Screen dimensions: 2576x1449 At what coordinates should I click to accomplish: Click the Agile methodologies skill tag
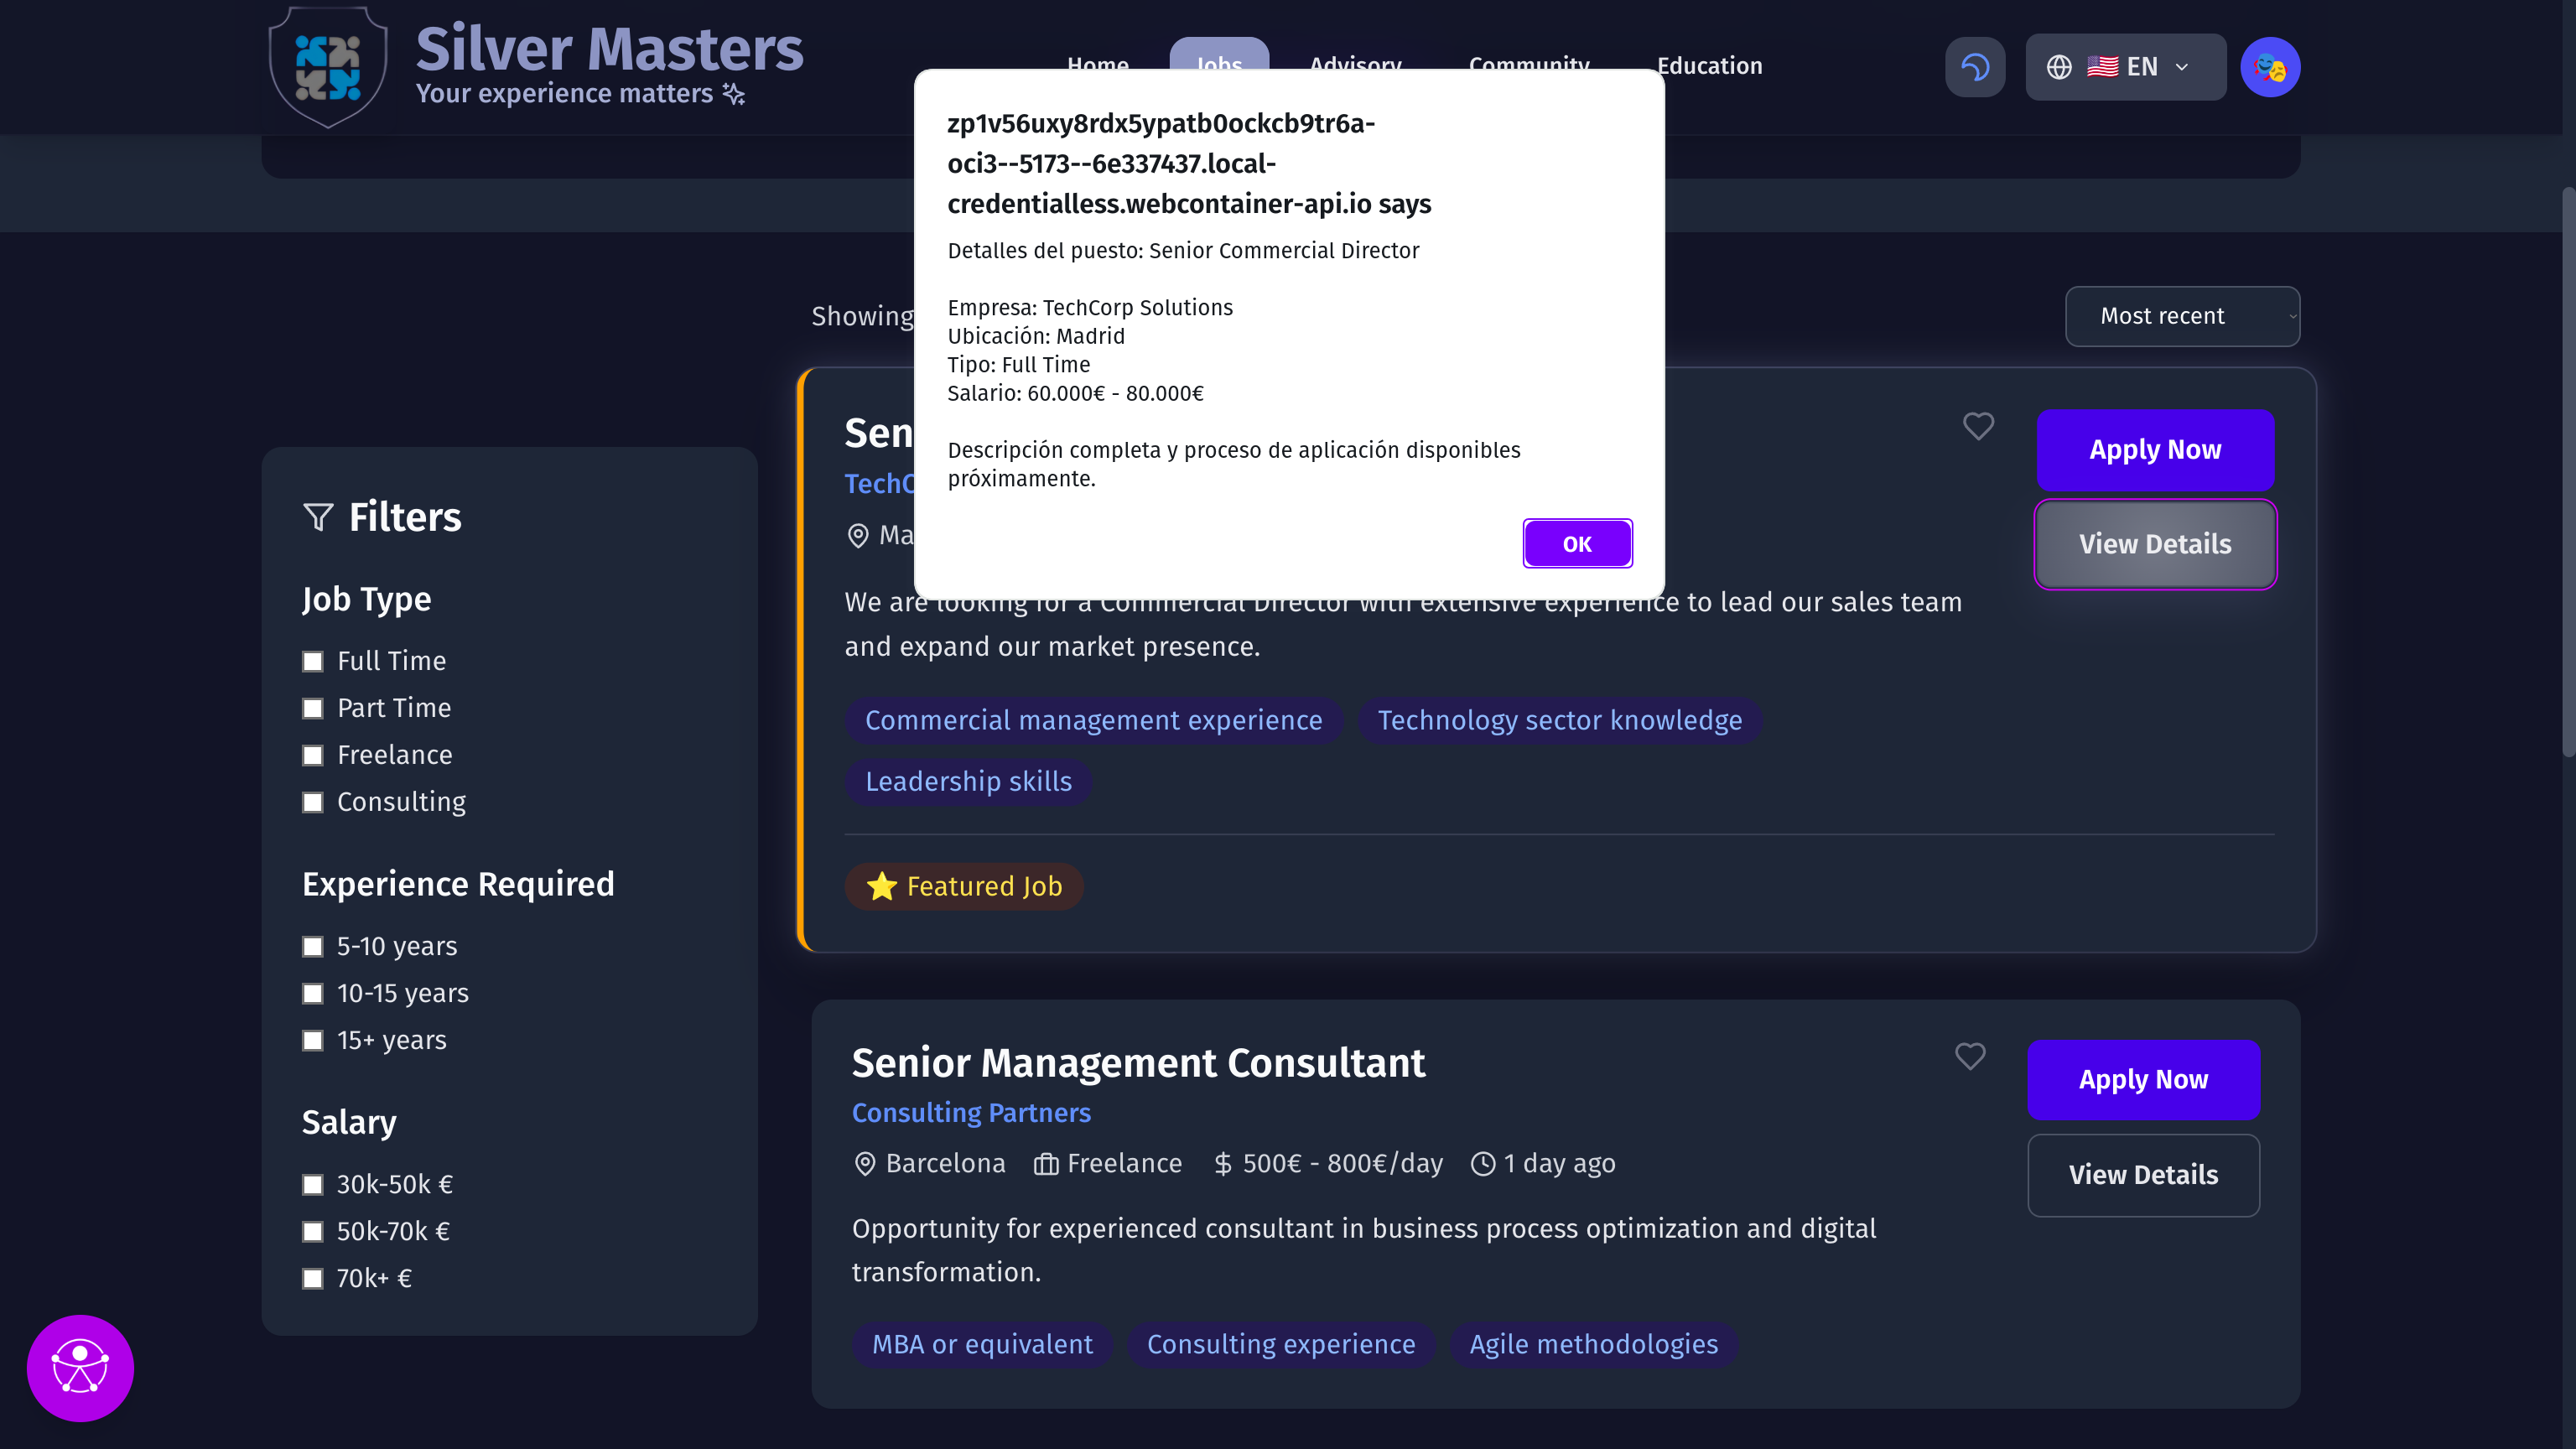point(1592,1344)
